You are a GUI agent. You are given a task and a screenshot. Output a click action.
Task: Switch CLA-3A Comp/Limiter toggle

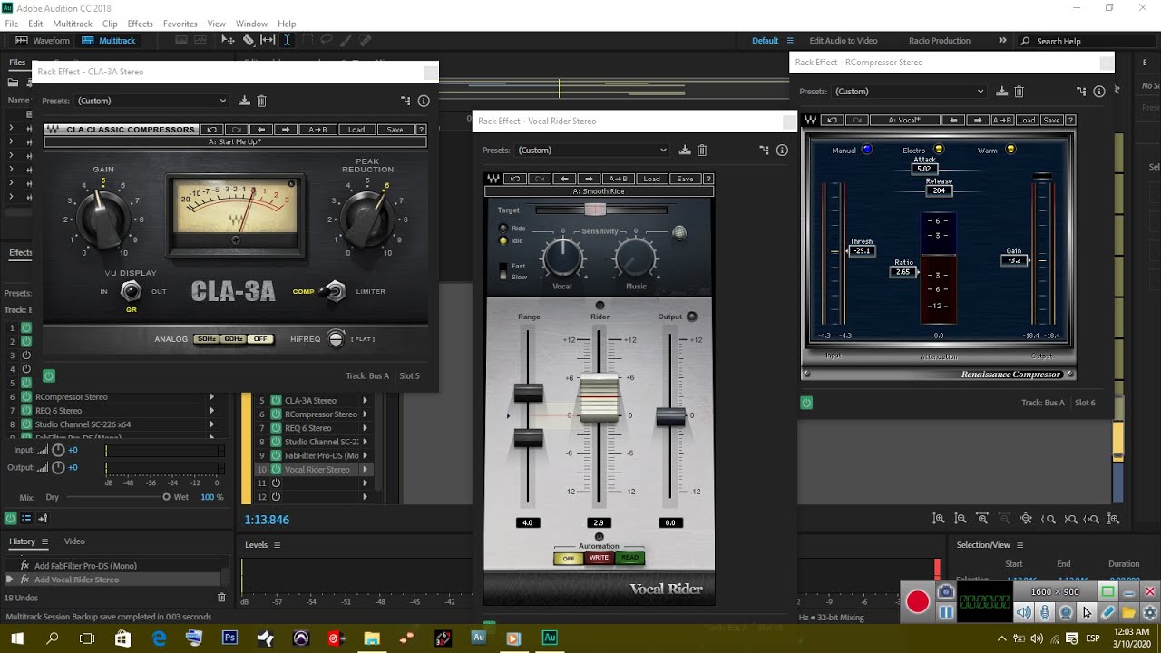click(335, 291)
